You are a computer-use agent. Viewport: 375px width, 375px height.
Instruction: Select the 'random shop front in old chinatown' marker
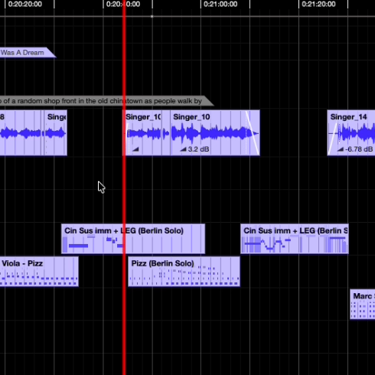[106, 101]
